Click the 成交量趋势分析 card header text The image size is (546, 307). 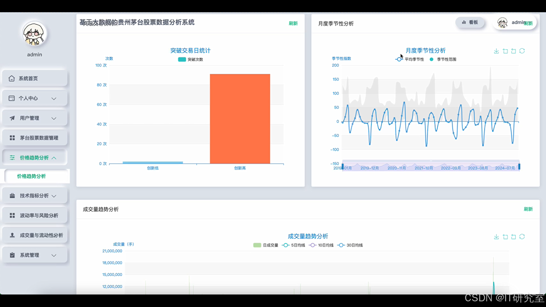[x=101, y=209]
